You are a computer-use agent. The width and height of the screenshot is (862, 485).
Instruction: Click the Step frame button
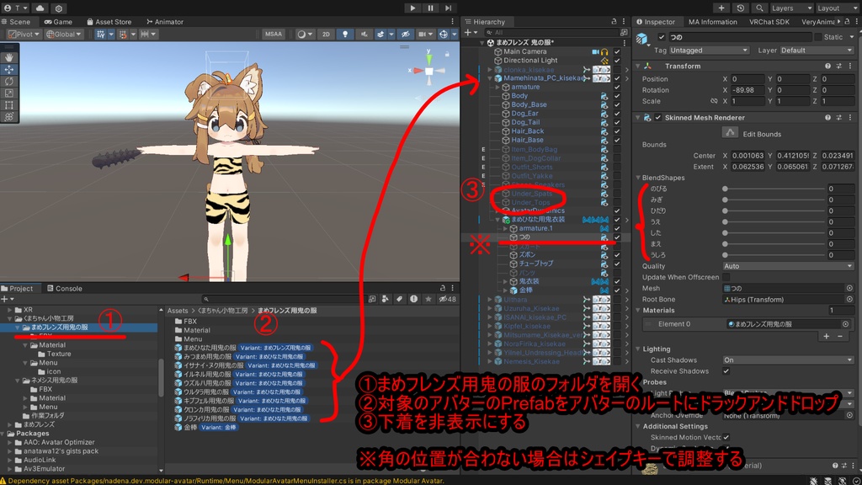[x=449, y=8]
